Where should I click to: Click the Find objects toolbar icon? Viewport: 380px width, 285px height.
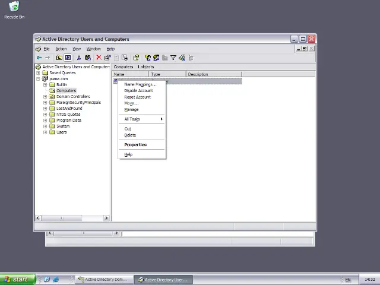click(182, 58)
